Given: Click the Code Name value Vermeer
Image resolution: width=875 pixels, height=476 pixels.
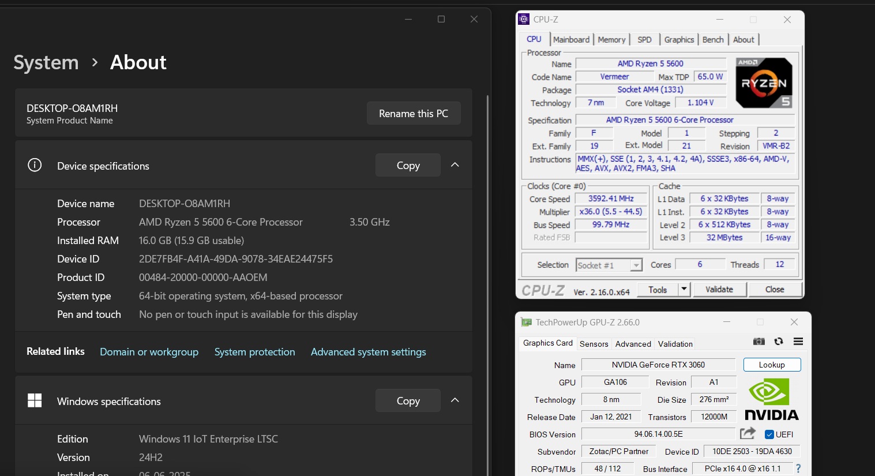Looking at the screenshot, I should coord(614,77).
